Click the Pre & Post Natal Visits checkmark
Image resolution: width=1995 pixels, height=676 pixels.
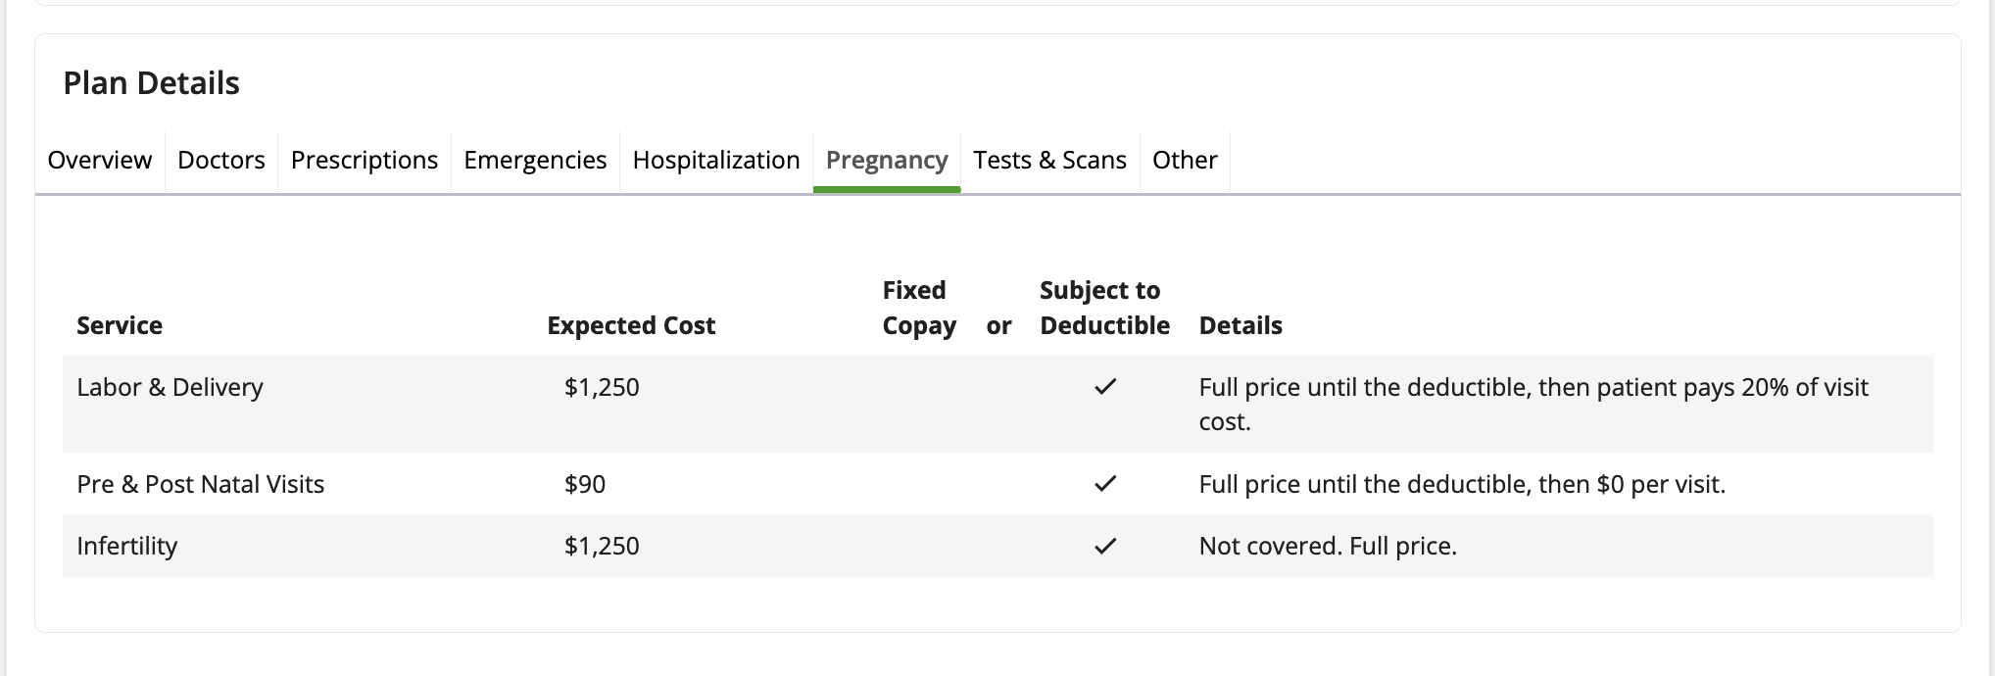1105,483
